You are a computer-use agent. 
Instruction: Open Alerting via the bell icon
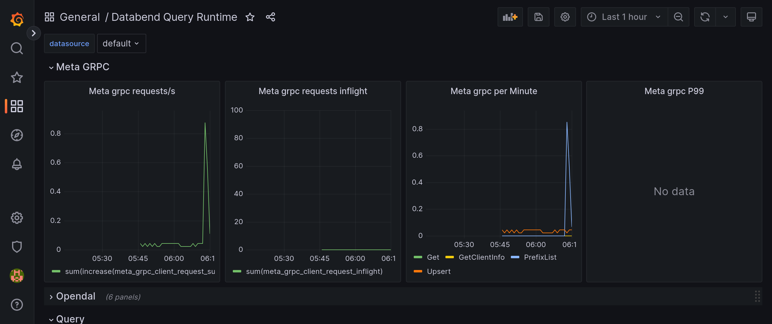pos(17,164)
